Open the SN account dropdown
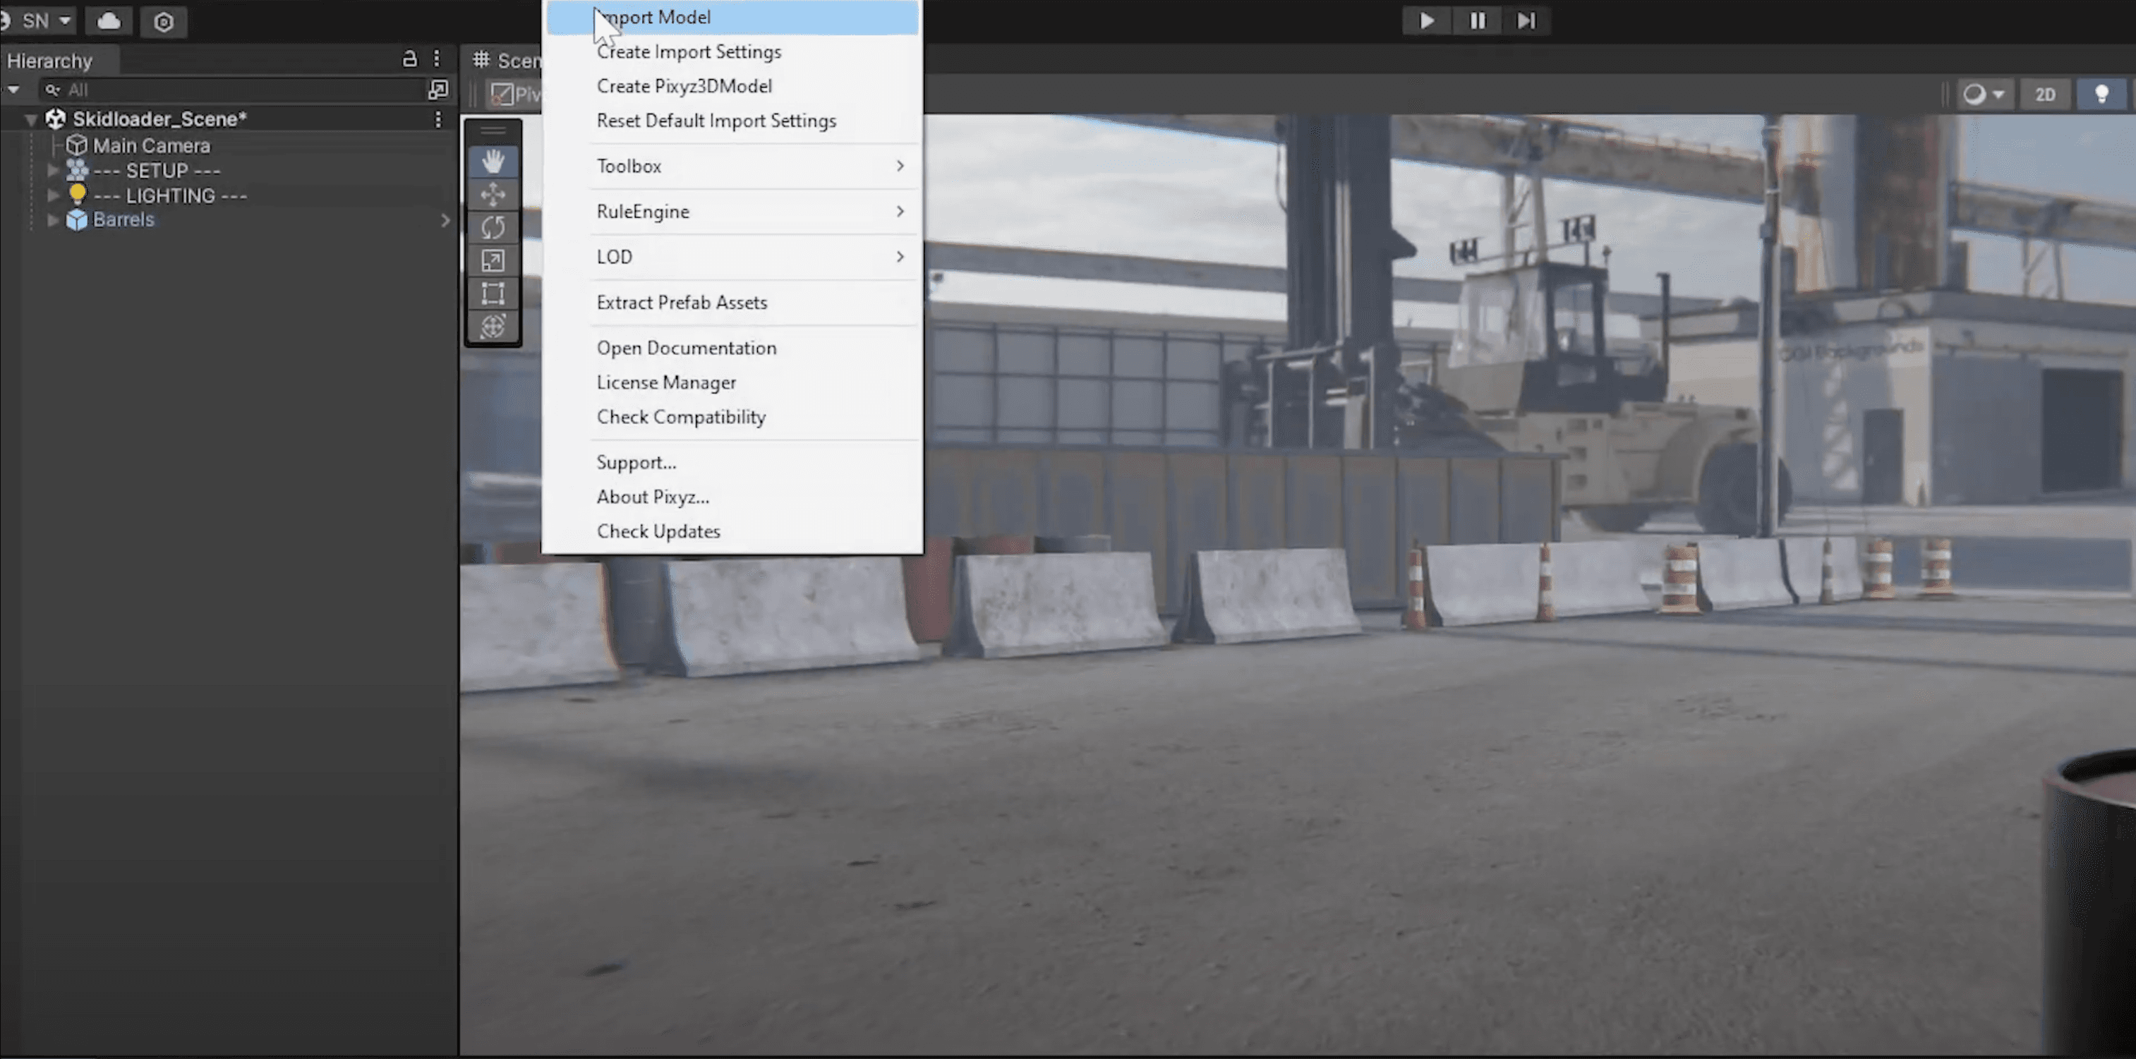 [x=39, y=20]
